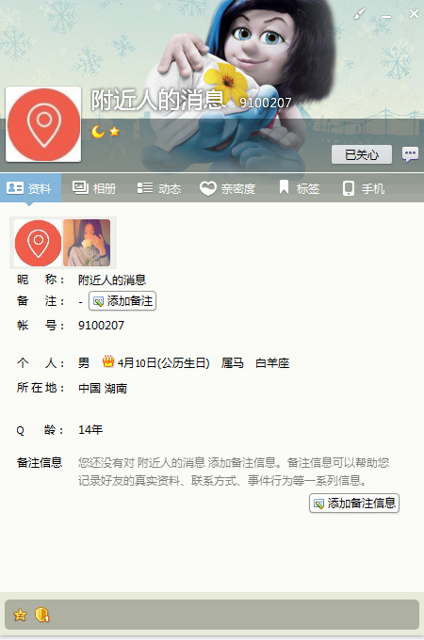Click the 添加备注 button
Image resolution: width=424 pixels, height=640 pixels.
[122, 301]
